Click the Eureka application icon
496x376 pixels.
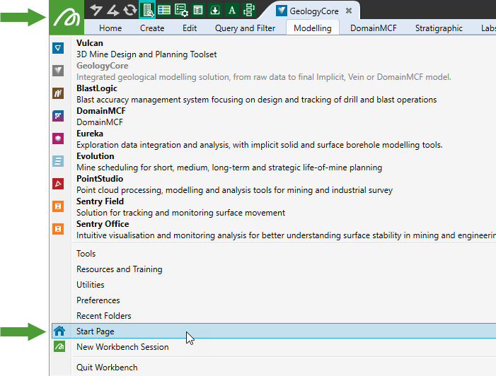click(58, 139)
